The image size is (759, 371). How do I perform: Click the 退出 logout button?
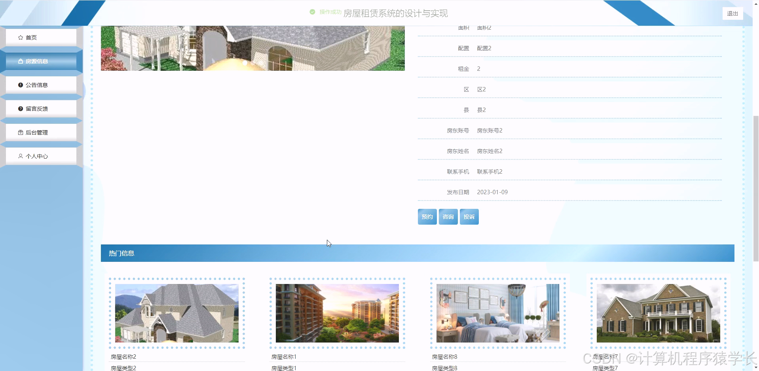tap(732, 13)
